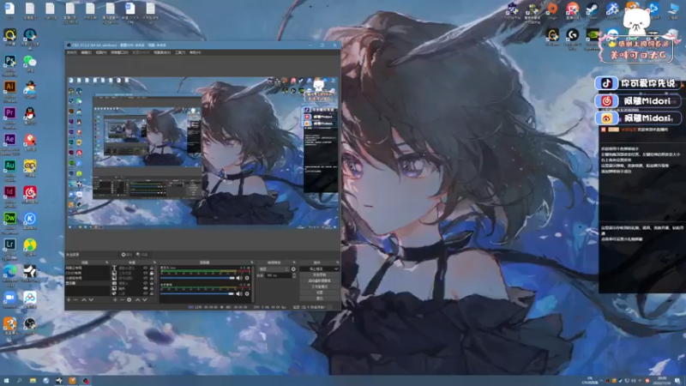Adjust second mixer channel volume slider
Viewport: 686px width, 386px height.
tap(197, 293)
